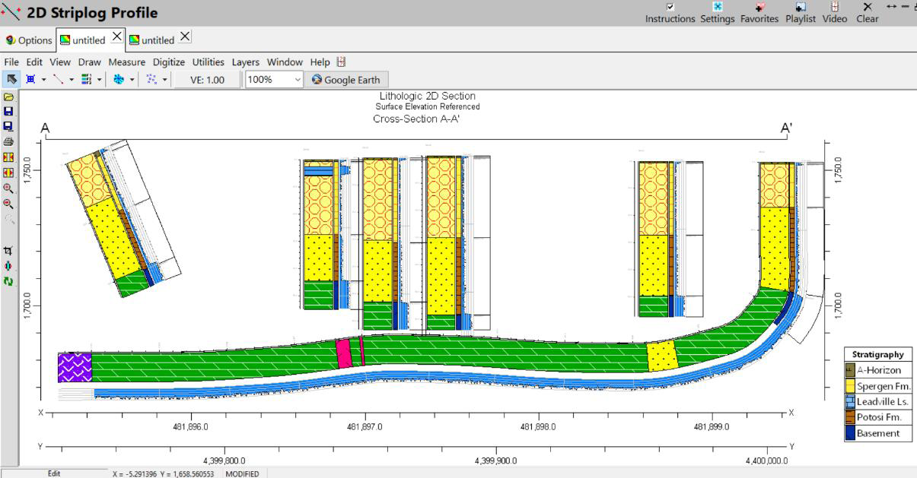Open the Settings panel icon
Viewport: 917px width, 478px height.
(x=718, y=7)
